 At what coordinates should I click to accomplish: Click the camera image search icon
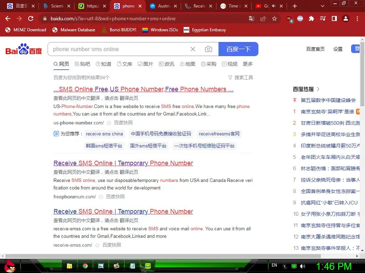click(208, 49)
